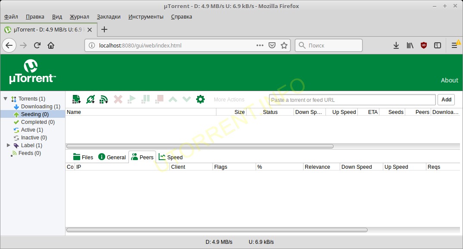Open the Инструменты menu
Image resolution: width=463 pixels, height=249 pixels.
(146, 16)
